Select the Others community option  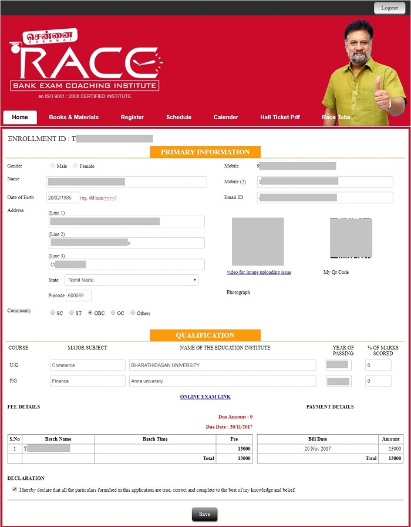point(133,313)
